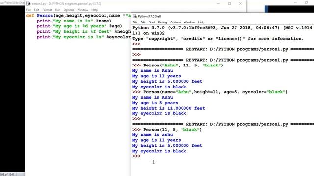Open Window menu in person1.py editor
The image size is (314, 176).
[82, 10]
